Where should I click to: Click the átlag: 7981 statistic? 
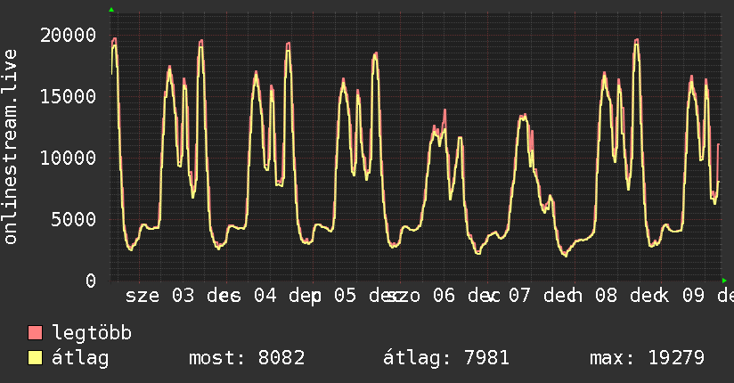(445, 358)
